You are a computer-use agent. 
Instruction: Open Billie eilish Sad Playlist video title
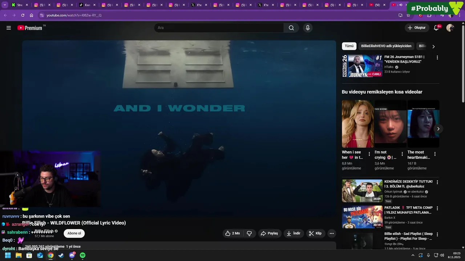(408, 236)
